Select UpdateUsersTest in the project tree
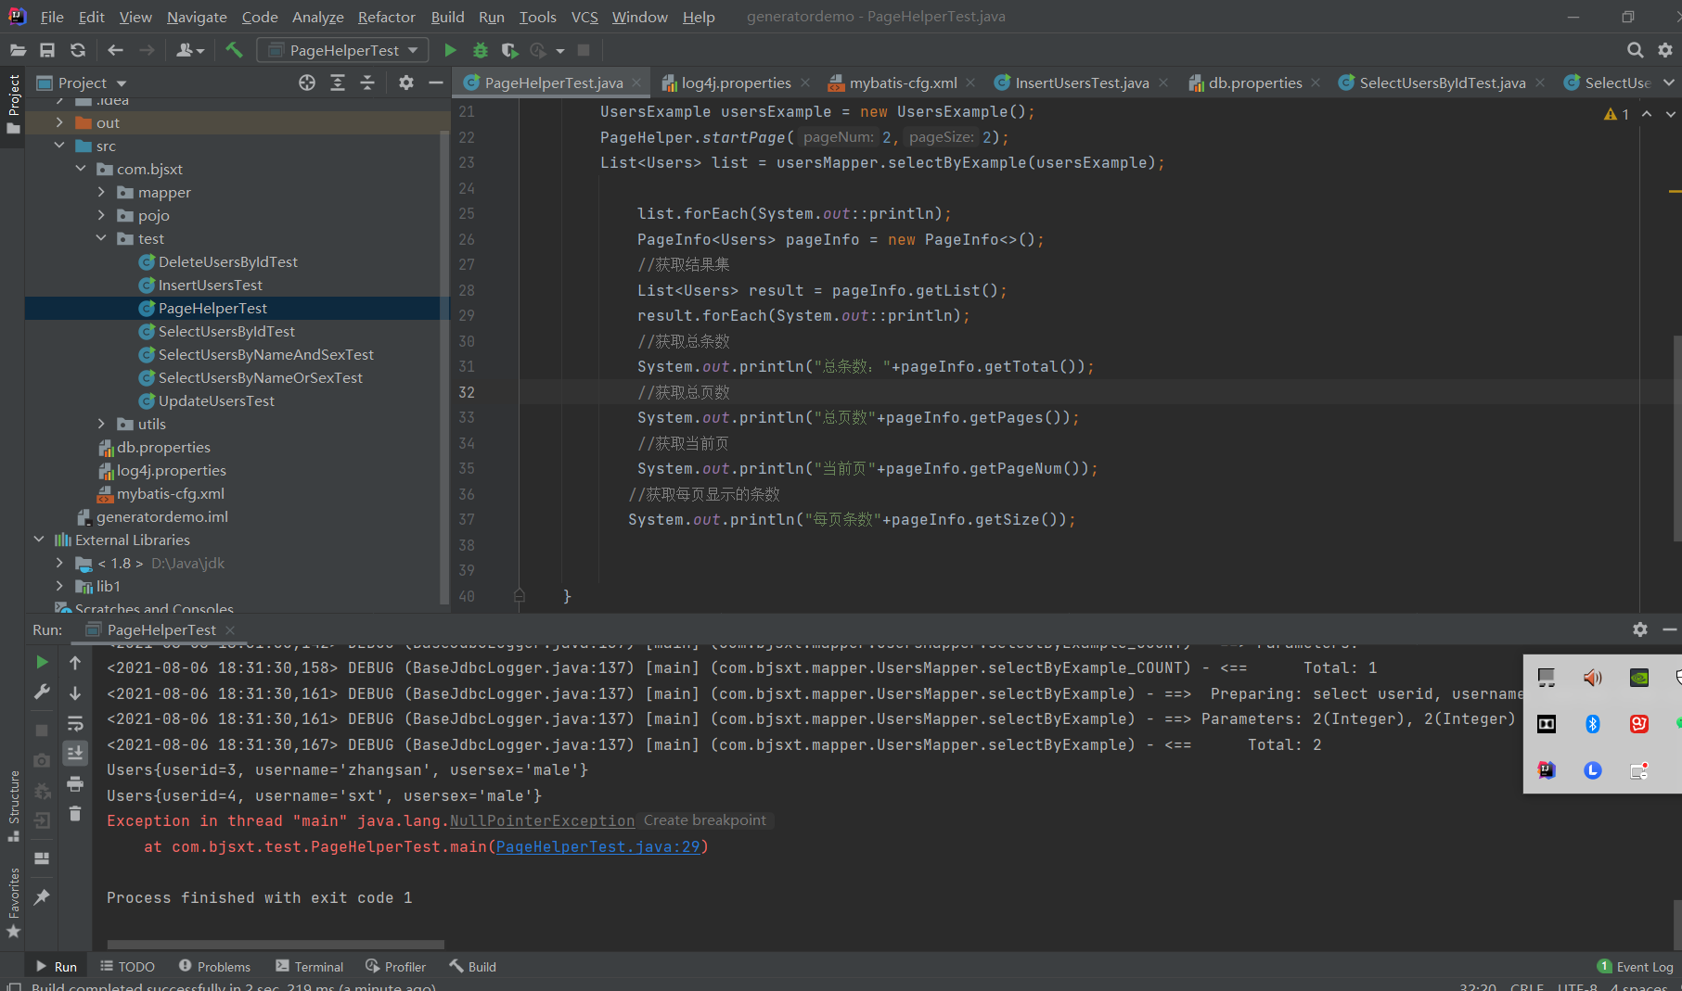Viewport: 1682px width, 991px height. 216,400
